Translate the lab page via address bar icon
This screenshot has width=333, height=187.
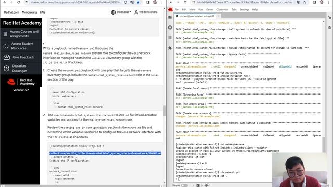point(298,2)
